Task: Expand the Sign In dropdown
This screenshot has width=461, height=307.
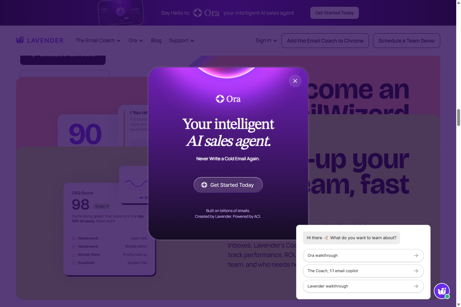Action: coord(264,40)
